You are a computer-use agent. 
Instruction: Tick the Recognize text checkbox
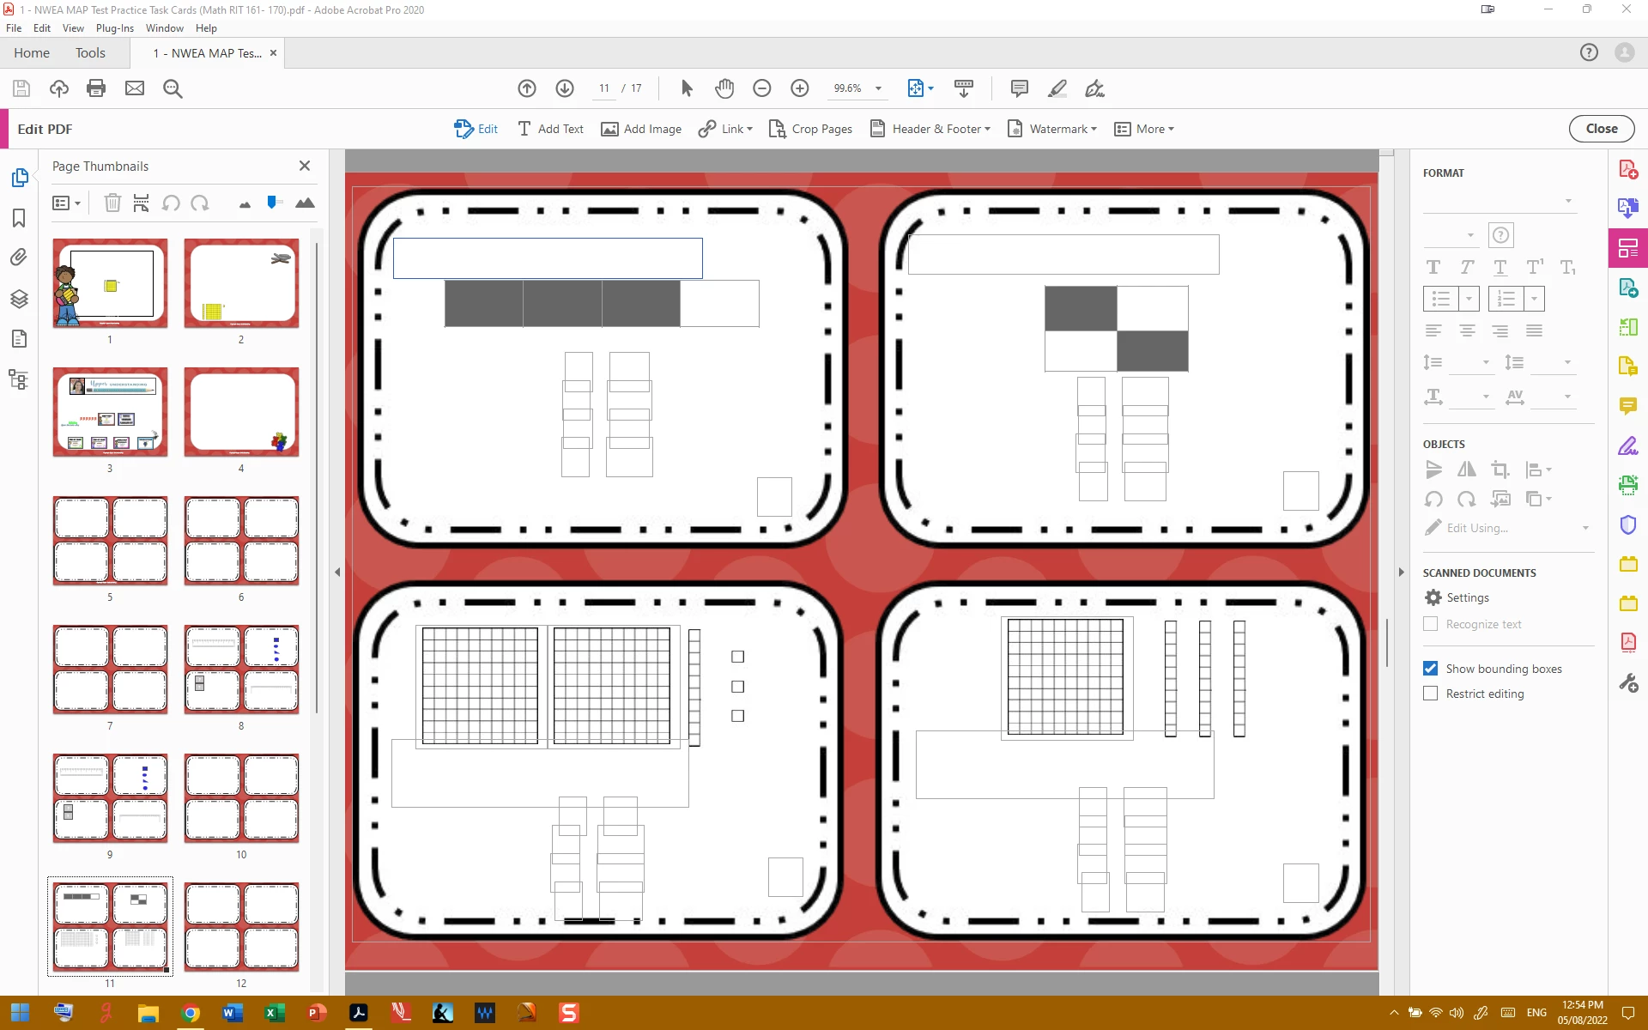pos(1430,624)
